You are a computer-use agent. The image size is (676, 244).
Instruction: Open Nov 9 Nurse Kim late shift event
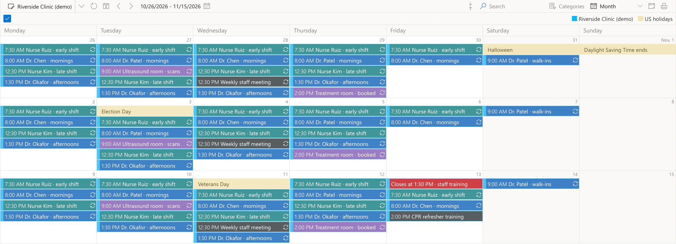point(49,206)
